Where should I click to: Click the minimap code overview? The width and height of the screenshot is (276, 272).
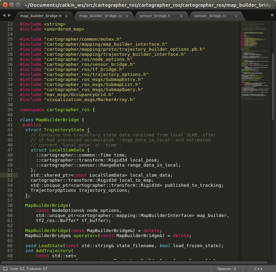point(255,61)
